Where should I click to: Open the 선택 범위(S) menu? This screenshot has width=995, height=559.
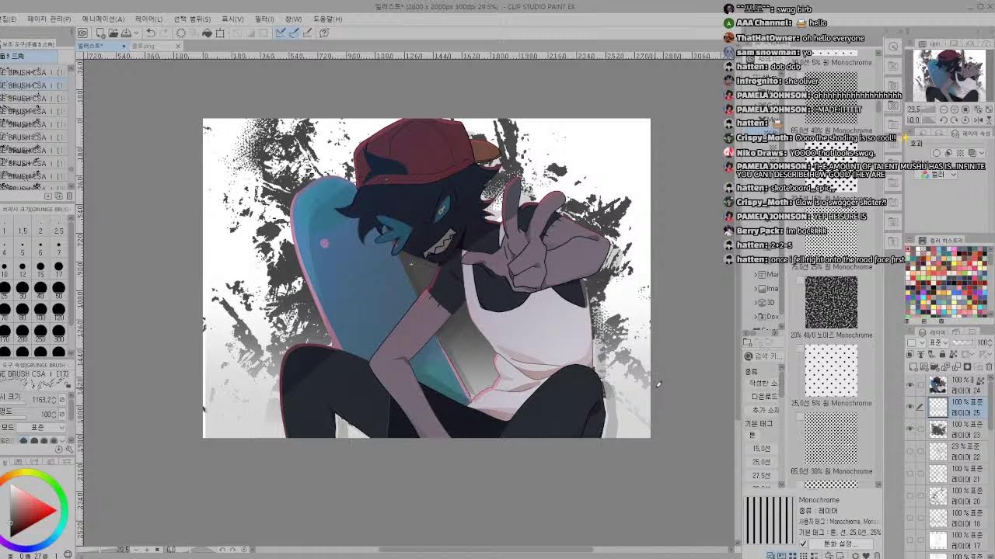click(x=192, y=19)
